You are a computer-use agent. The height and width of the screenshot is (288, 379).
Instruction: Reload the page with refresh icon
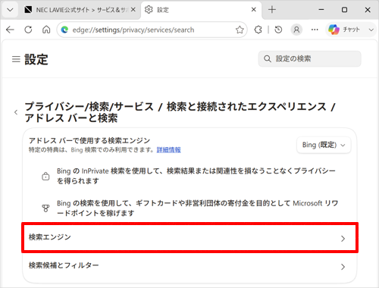(x=28, y=30)
